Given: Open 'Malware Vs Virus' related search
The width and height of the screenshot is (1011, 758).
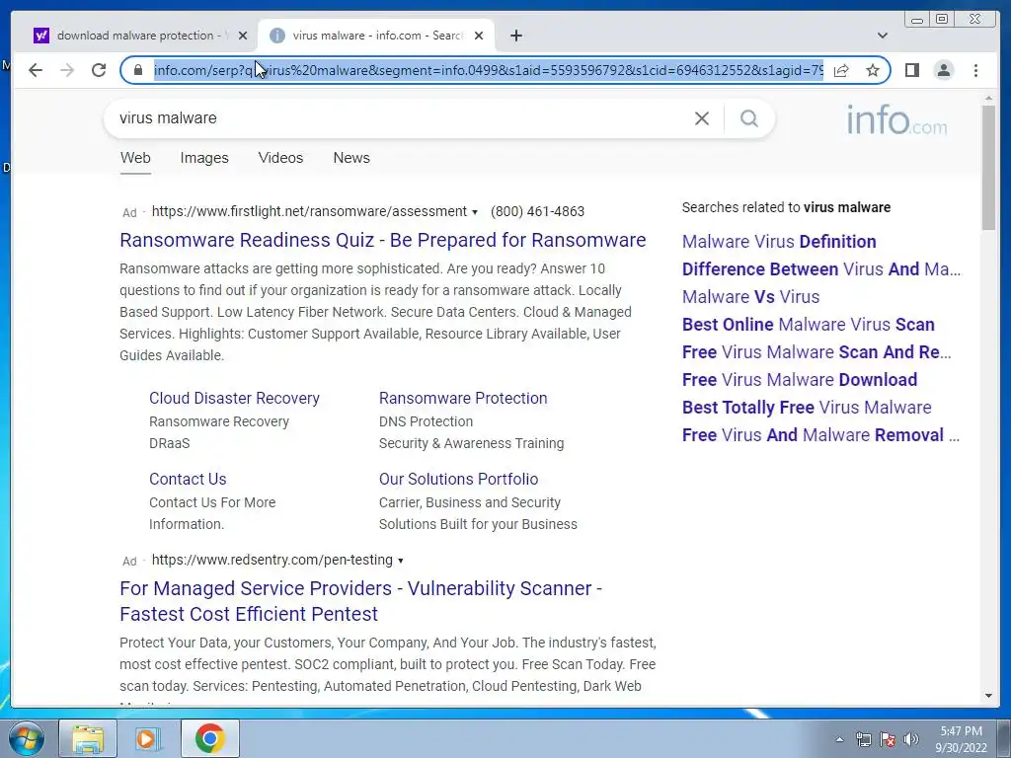Looking at the screenshot, I should click(750, 297).
